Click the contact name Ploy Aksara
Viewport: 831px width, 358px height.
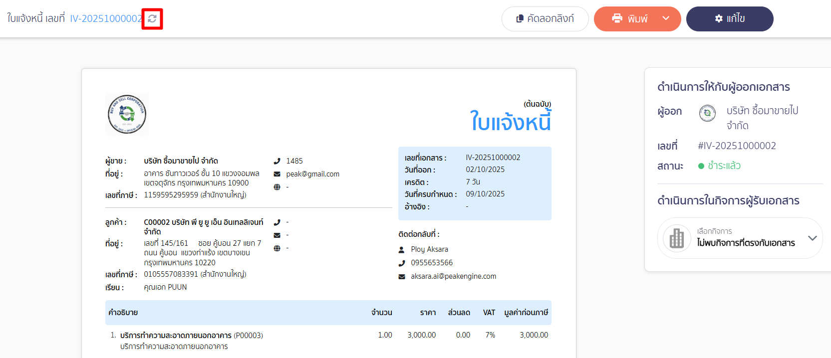click(430, 249)
